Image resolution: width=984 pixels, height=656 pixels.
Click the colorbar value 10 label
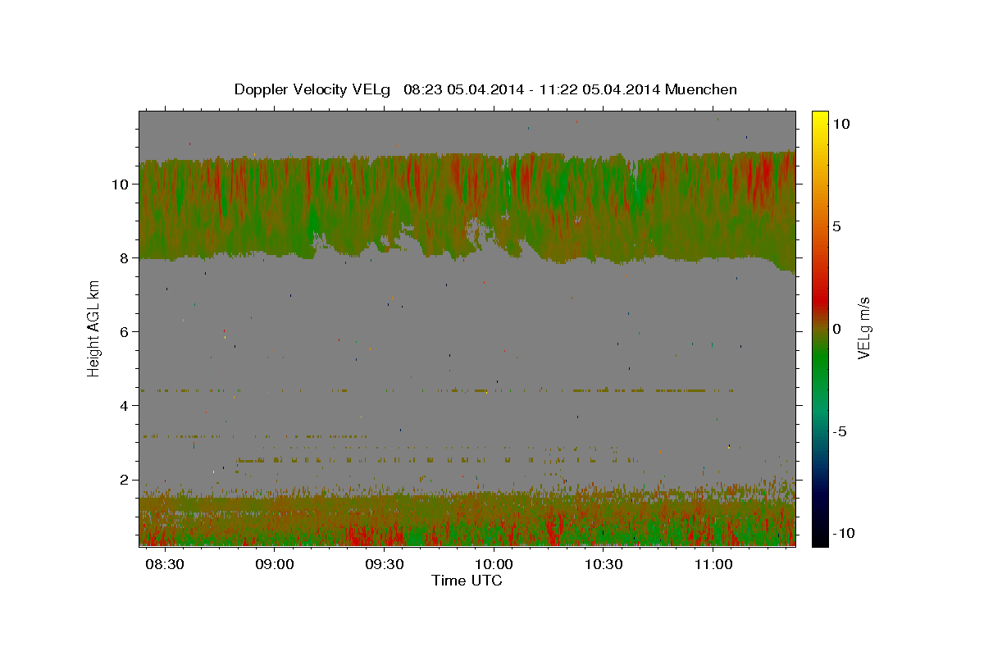coord(840,123)
